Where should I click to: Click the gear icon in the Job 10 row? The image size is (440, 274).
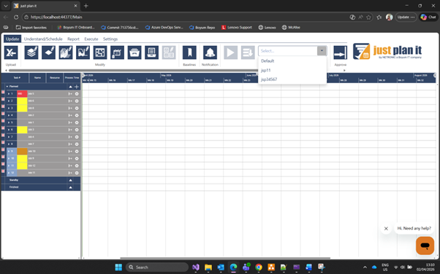[77, 151]
